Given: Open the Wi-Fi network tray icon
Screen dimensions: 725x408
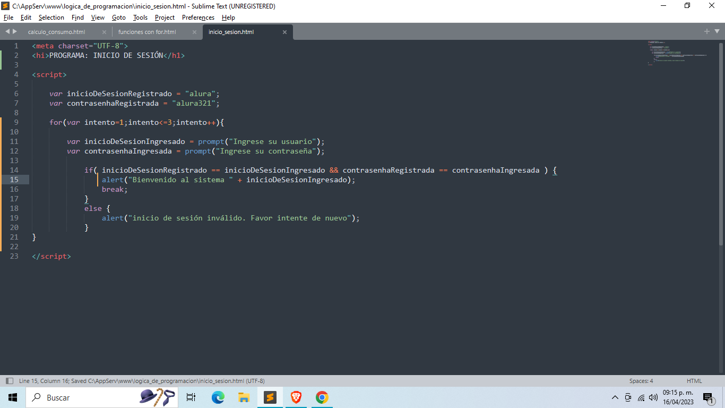Looking at the screenshot, I should pos(641,397).
